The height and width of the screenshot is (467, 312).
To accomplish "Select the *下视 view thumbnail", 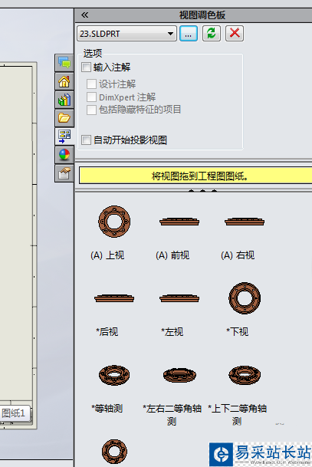I will (245, 298).
